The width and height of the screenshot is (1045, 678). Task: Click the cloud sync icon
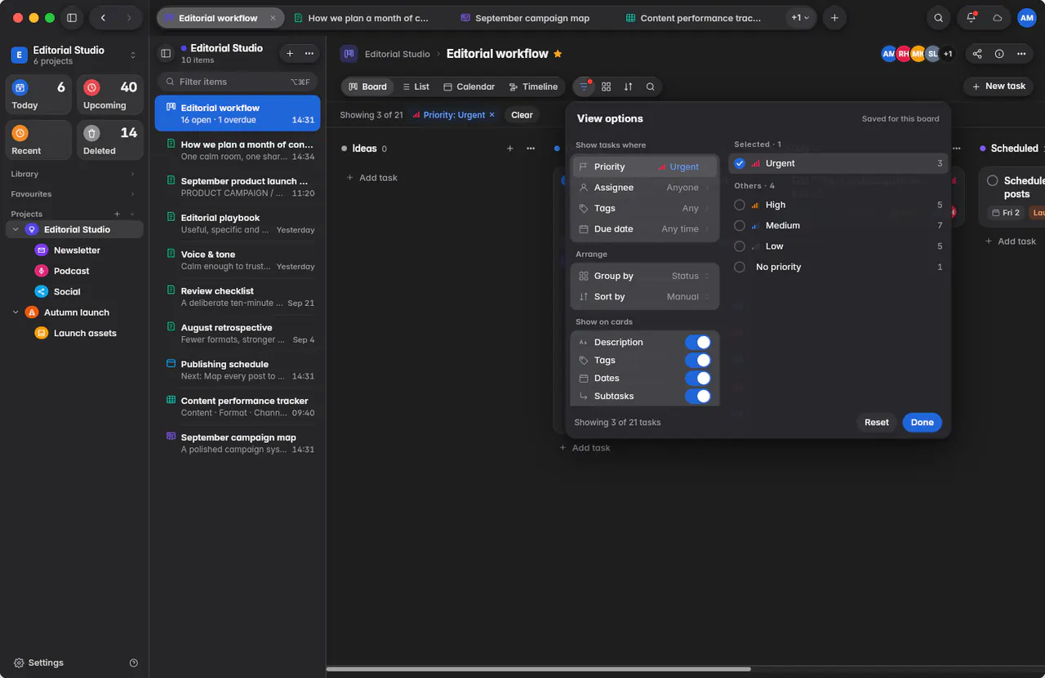click(997, 18)
